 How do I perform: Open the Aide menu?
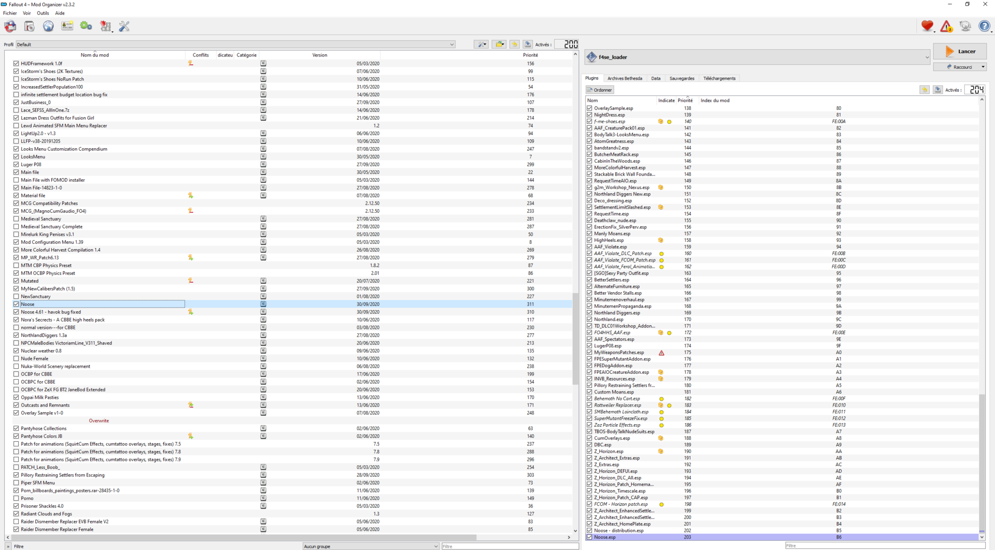[60, 13]
